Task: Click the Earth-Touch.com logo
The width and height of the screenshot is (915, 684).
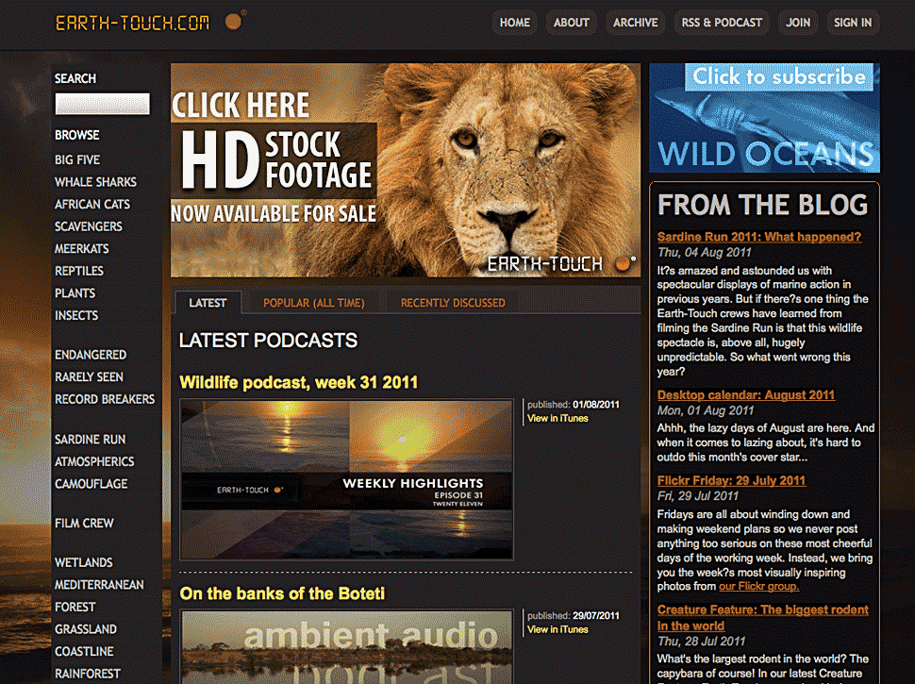Action: click(x=151, y=23)
